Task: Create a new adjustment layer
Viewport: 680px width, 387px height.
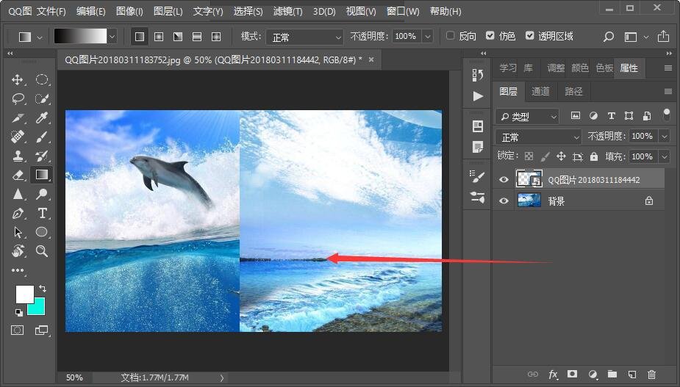Action: [593, 374]
